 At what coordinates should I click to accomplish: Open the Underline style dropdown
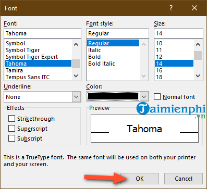tap(76, 97)
